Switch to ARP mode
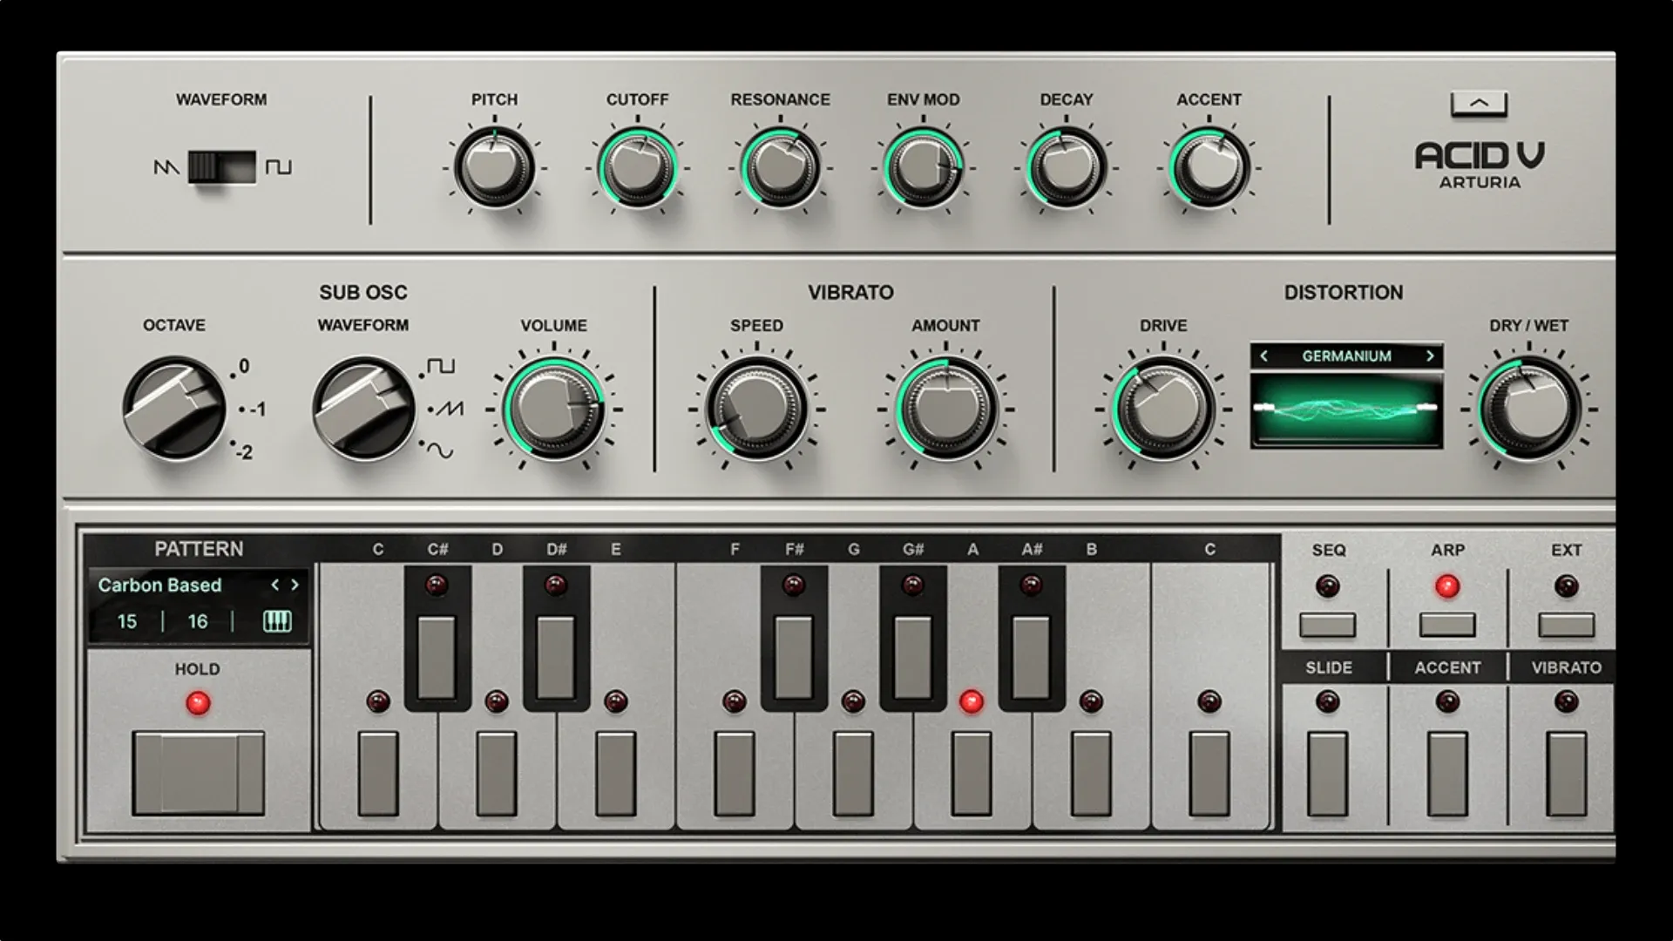The image size is (1673, 941). 1446,625
